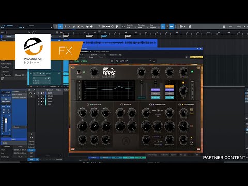Toggle the Parameter checkbox under Automation

click(x=2, y=75)
